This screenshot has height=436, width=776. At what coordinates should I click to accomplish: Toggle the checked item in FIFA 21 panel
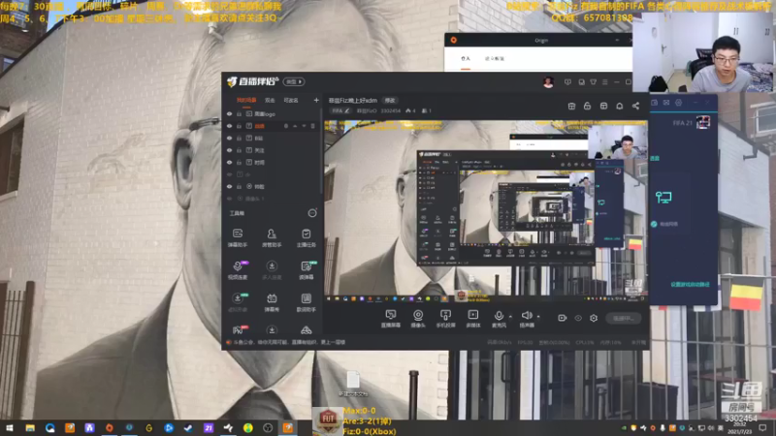tap(654, 224)
